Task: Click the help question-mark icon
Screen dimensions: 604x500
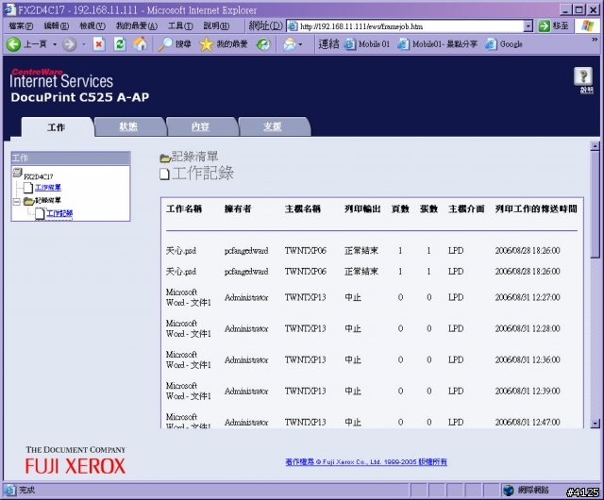Action: tap(583, 76)
